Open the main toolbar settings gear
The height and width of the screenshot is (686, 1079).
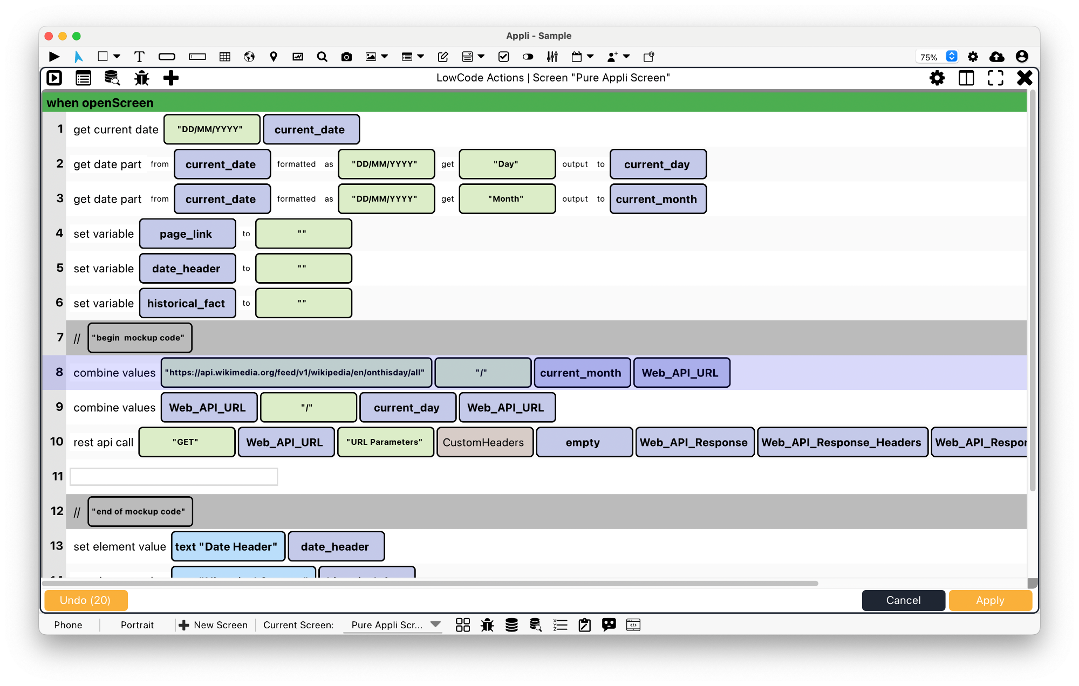click(x=973, y=57)
